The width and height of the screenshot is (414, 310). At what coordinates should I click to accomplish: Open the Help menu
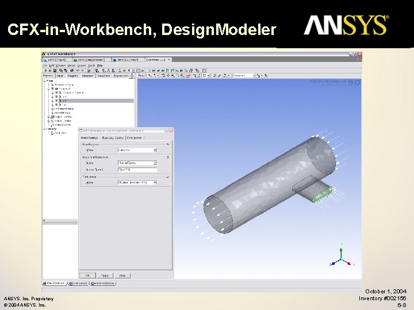click(x=100, y=65)
